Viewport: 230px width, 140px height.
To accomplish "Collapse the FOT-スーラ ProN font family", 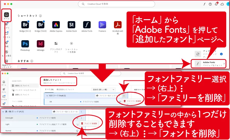I will (x=47, y=96).
